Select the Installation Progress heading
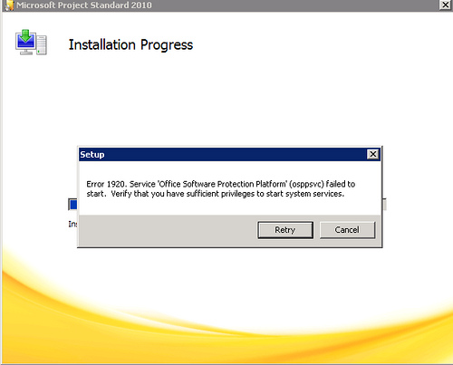The image size is (453, 365). pos(130,45)
